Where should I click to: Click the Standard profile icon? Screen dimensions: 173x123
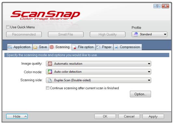coord(136,34)
